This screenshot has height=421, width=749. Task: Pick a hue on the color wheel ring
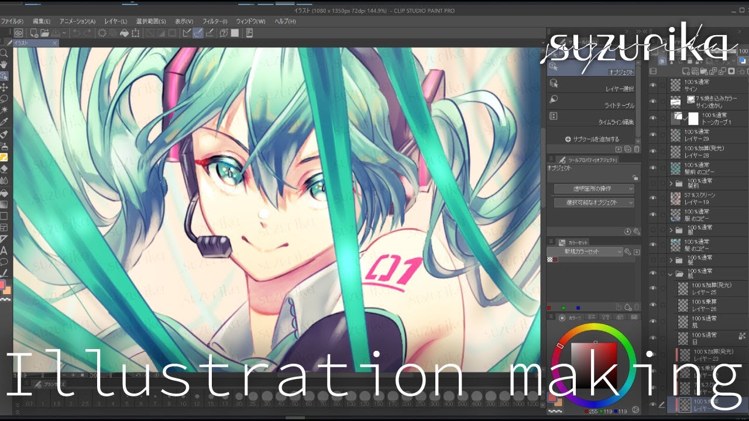tap(595, 327)
